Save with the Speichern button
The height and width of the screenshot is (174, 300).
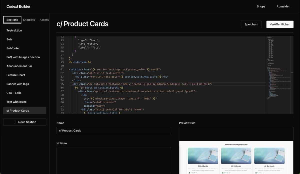tap(251, 24)
